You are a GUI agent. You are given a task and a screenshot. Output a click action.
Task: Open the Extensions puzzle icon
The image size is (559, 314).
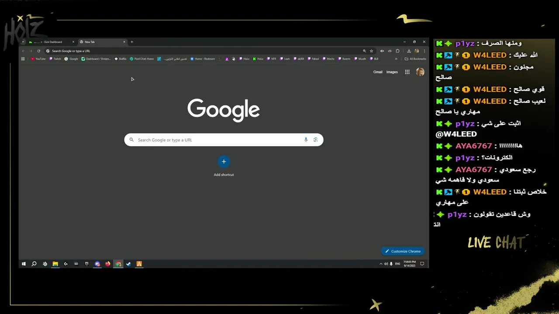(x=397, y=51)
